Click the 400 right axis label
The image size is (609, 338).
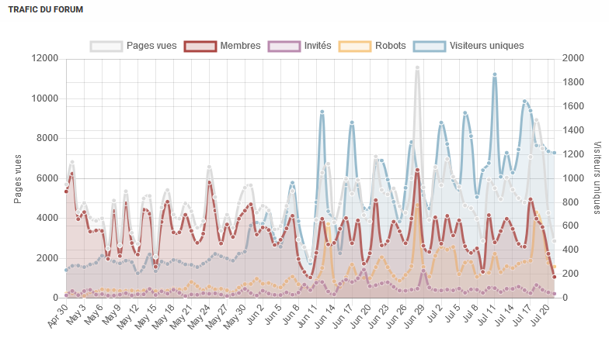570,250
